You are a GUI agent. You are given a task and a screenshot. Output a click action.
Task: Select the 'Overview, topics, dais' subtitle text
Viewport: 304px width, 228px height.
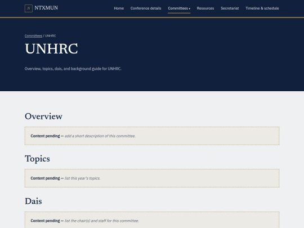coord(73,69)
